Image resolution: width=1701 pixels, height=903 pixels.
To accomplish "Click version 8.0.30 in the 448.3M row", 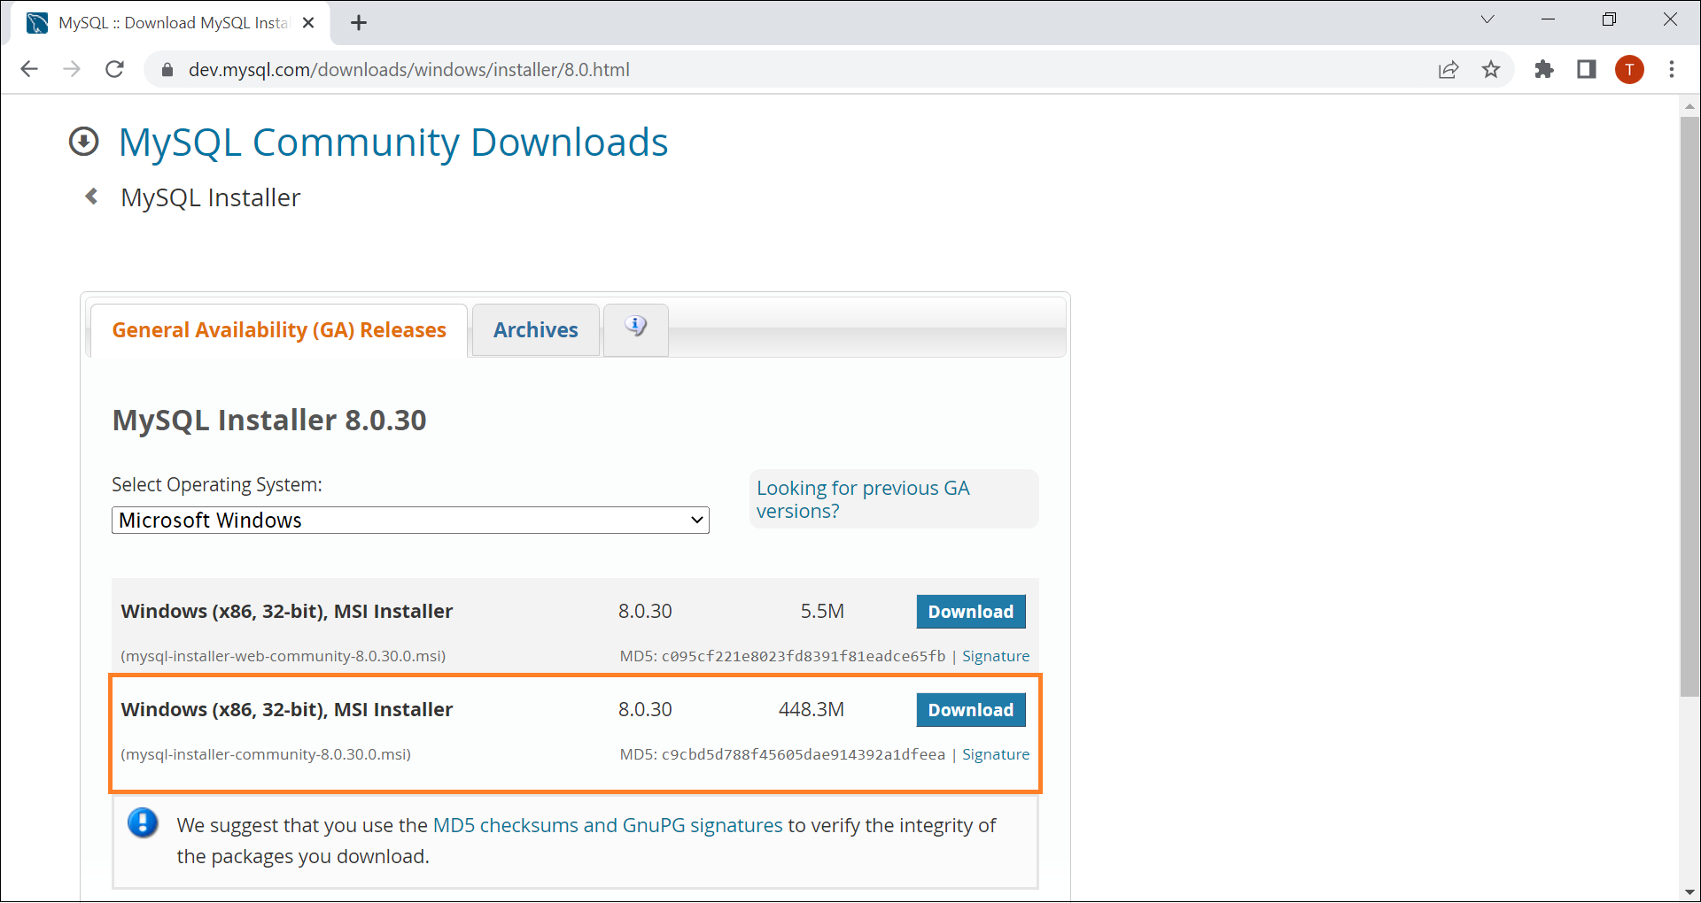I will coord(645,710).
